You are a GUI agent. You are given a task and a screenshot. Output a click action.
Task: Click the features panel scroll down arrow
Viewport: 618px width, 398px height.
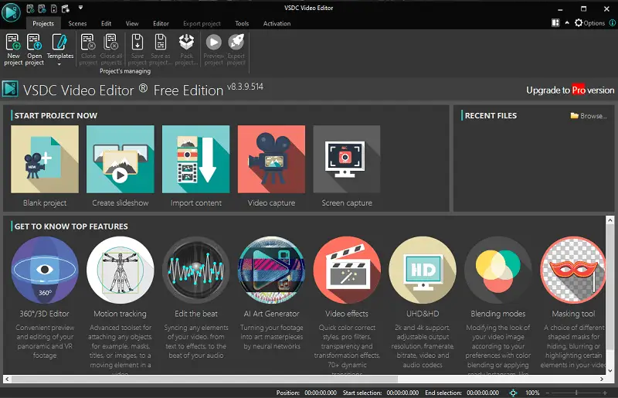(610, 370)
